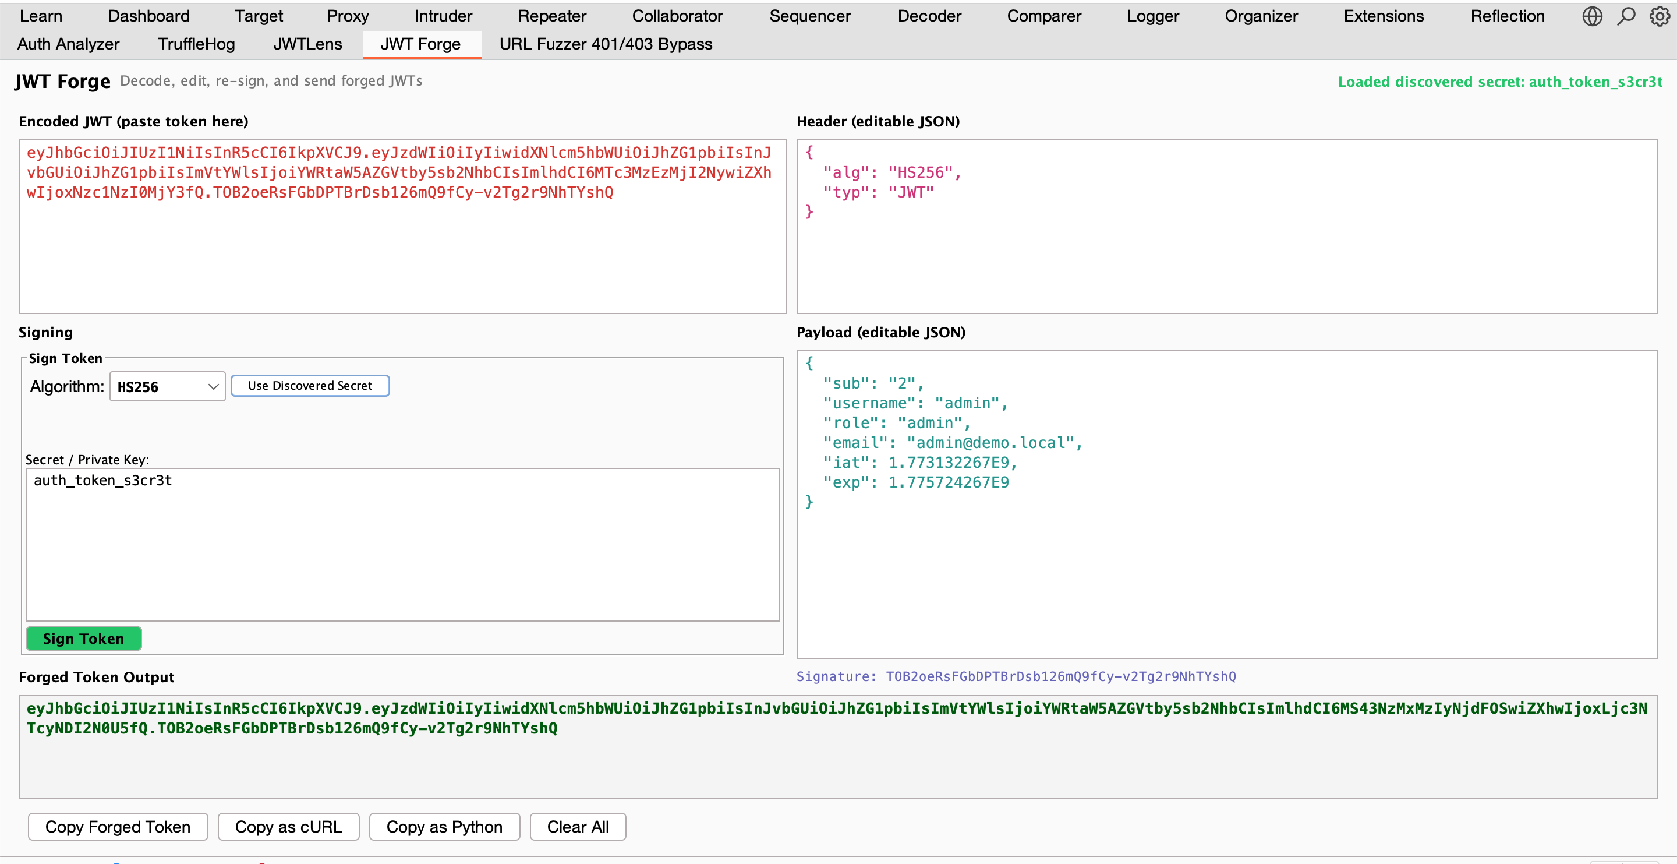Image resolution: width=1677 pixels, height=864 pixels.
Task: Open the Collaborator tab
Action: pyautogui.click(x=677, y=16)
